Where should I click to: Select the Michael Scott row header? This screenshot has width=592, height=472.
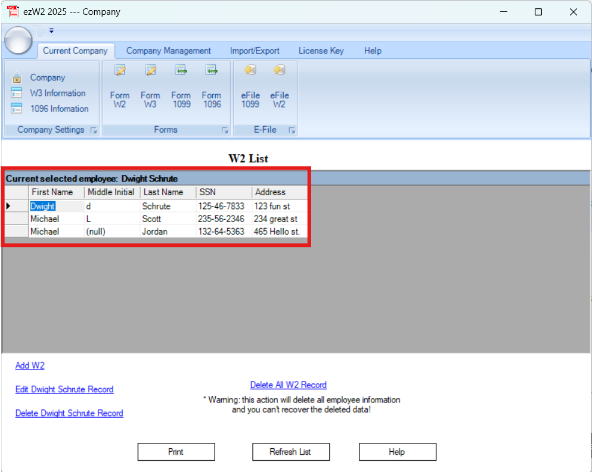pyautogui.click(x=16, y=219)
